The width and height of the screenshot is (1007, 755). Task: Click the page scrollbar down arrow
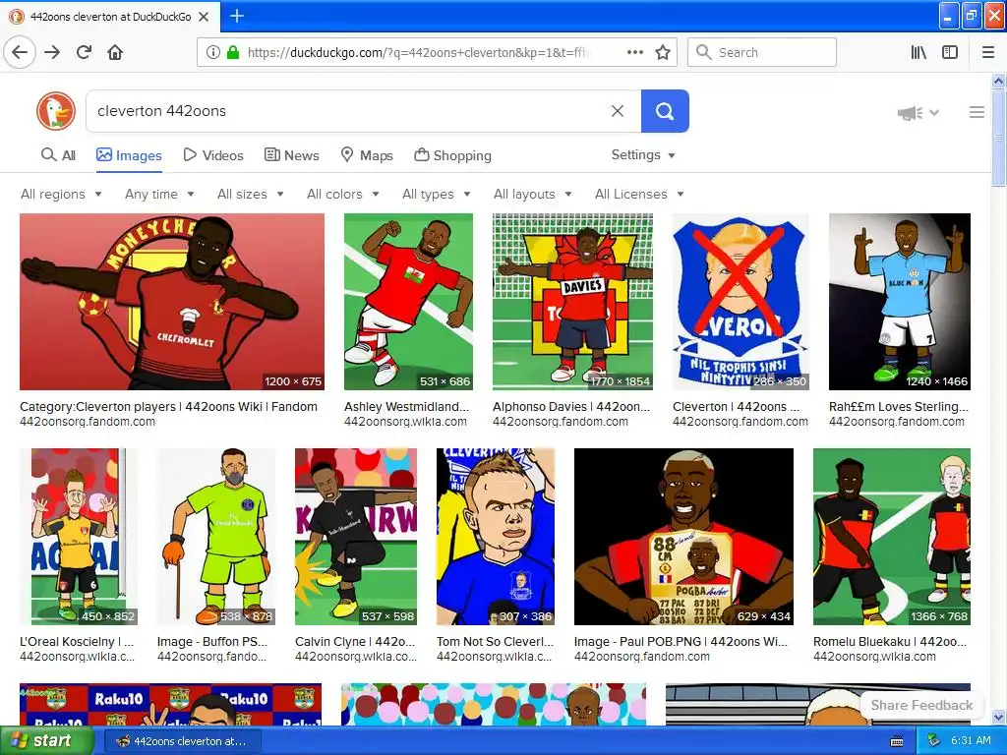tap(998, 717)
